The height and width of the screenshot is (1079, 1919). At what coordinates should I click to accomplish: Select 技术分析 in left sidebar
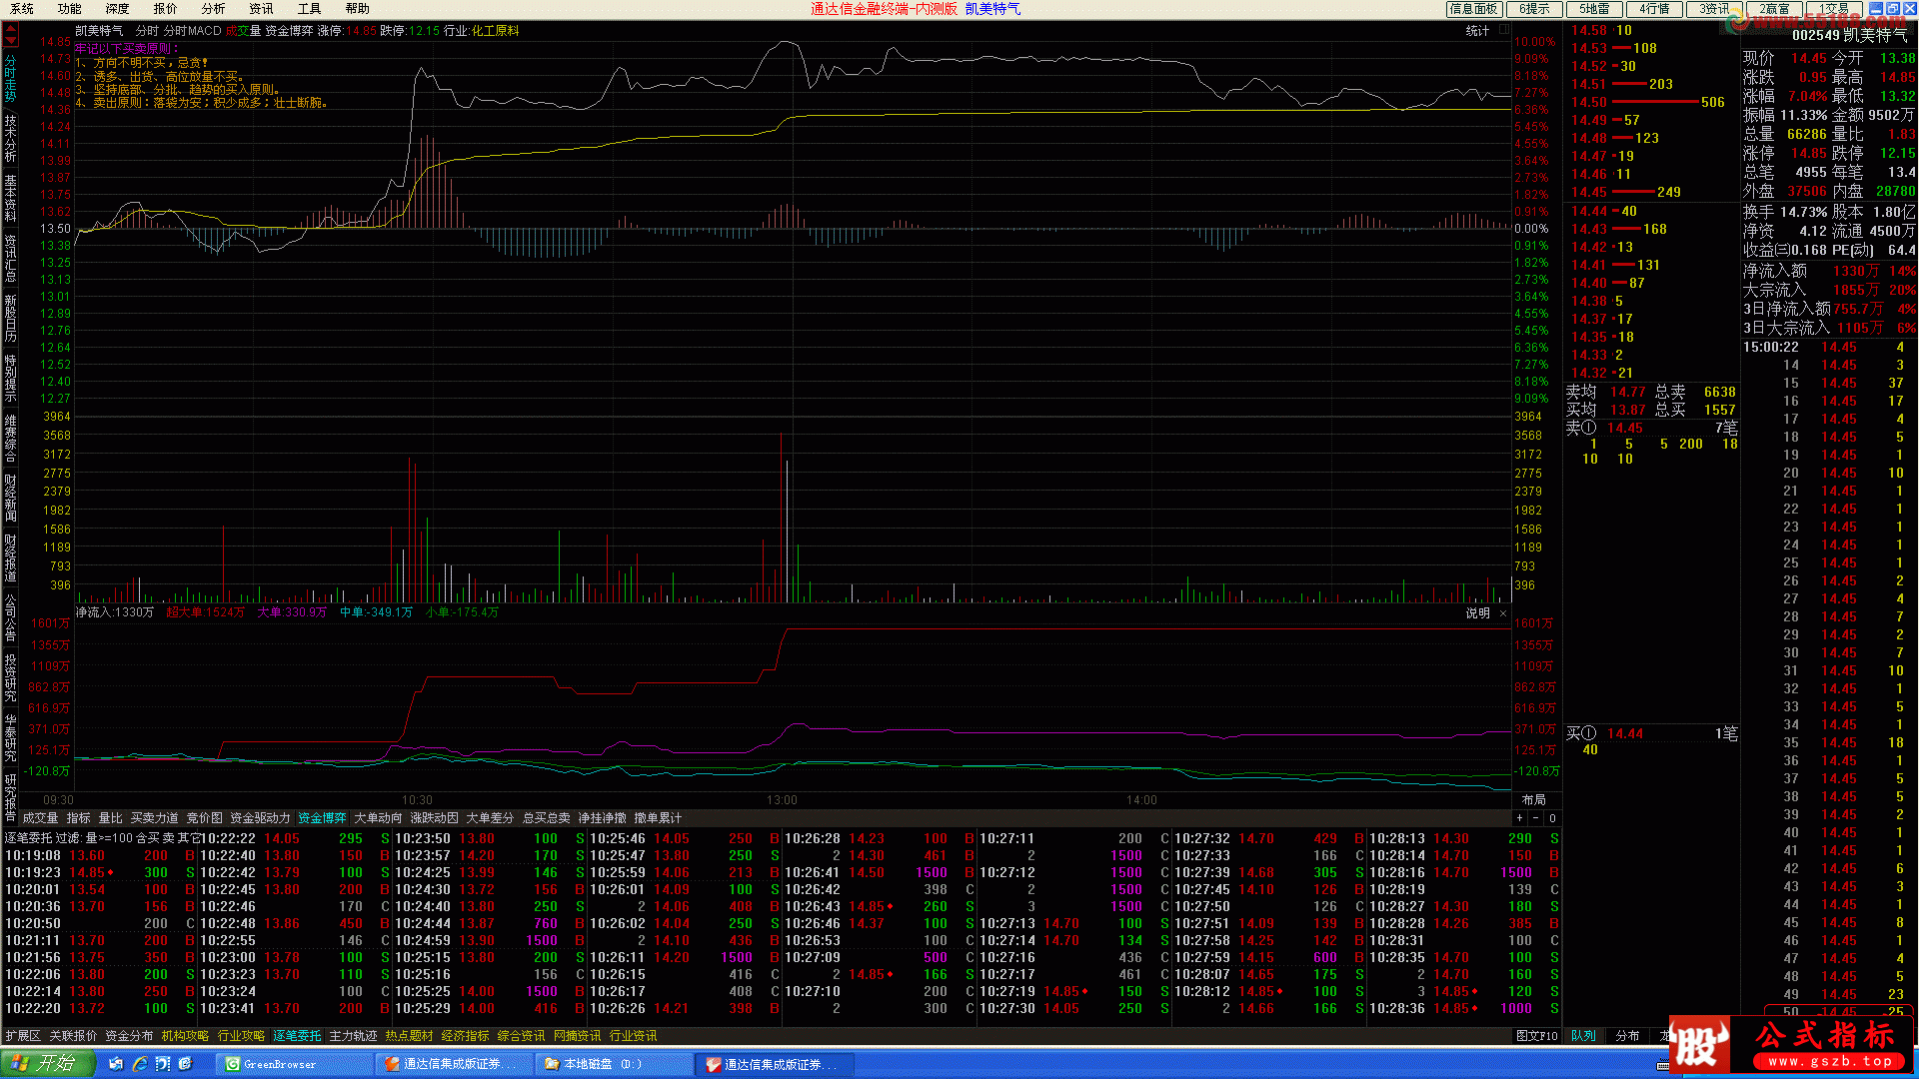10,138
